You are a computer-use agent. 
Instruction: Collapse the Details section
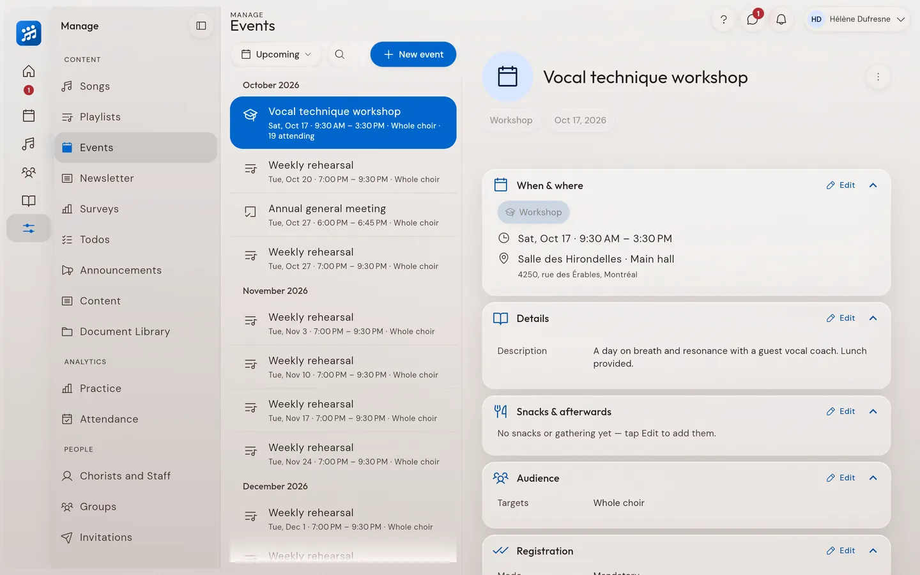[x=873, y=318]
